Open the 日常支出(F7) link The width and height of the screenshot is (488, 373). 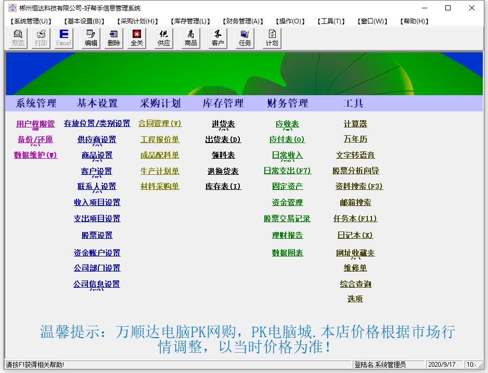(x=287, y=171)
